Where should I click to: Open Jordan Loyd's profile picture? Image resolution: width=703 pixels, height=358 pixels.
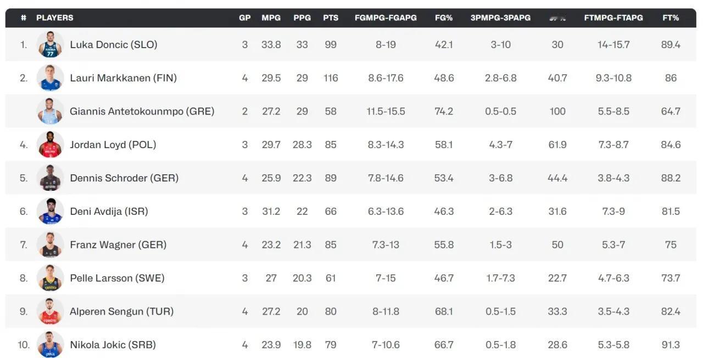pyautogui.click(x=50, y=145)
